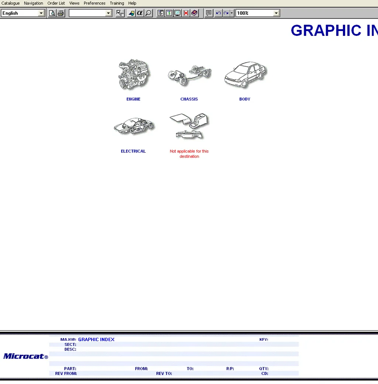
Task: Click the PART: field label
Action: (70, 368)
